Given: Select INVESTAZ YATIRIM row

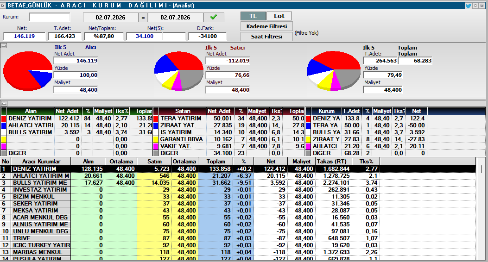Looking at the screenshot, I should point(238,190).
